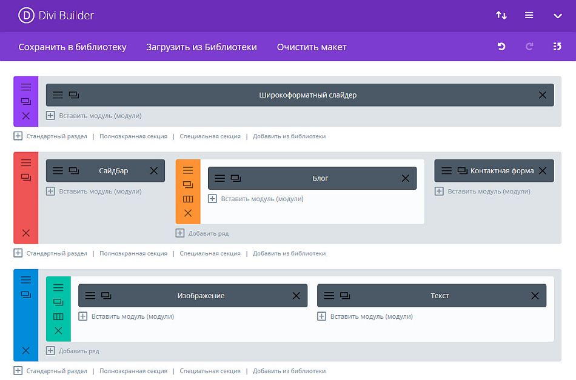
Task: Change column structure of the green row
Action: [x=58, y=316]
